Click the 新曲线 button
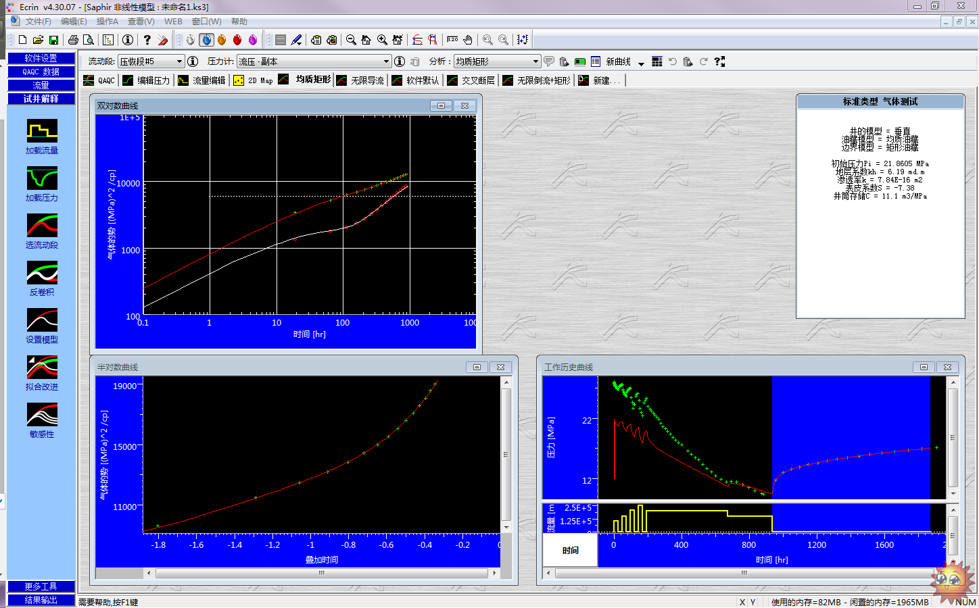The width and height of the screenshot is (979, 608). tap(618, 61)
